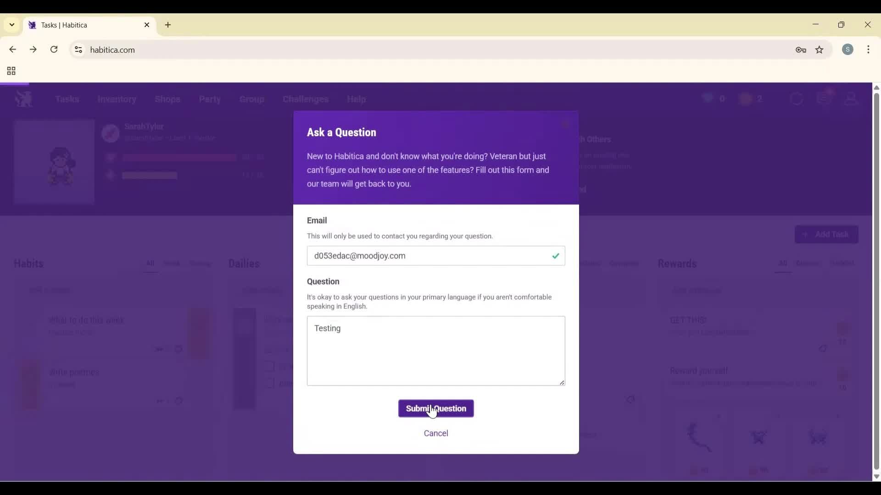Image resolution: width=881 pixels, height=495 pixels.
Task: Check the second daily's checkbox
Action: pos(269,383)
